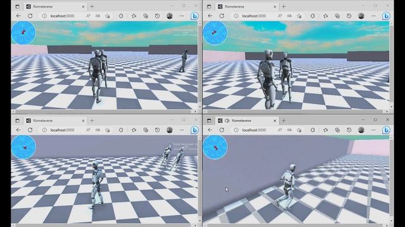
Task: Select the Riometaverse tab in the bottom-right window
Action: tap(247, 120)
